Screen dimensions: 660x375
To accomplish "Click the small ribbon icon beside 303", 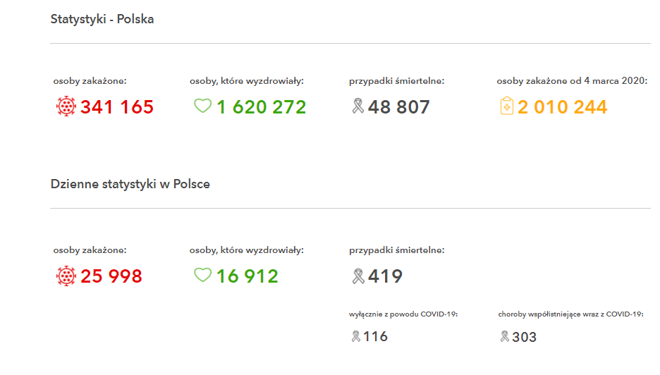I will click(504, 337).
